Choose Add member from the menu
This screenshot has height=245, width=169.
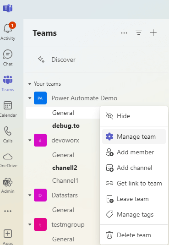pos(134,152)
